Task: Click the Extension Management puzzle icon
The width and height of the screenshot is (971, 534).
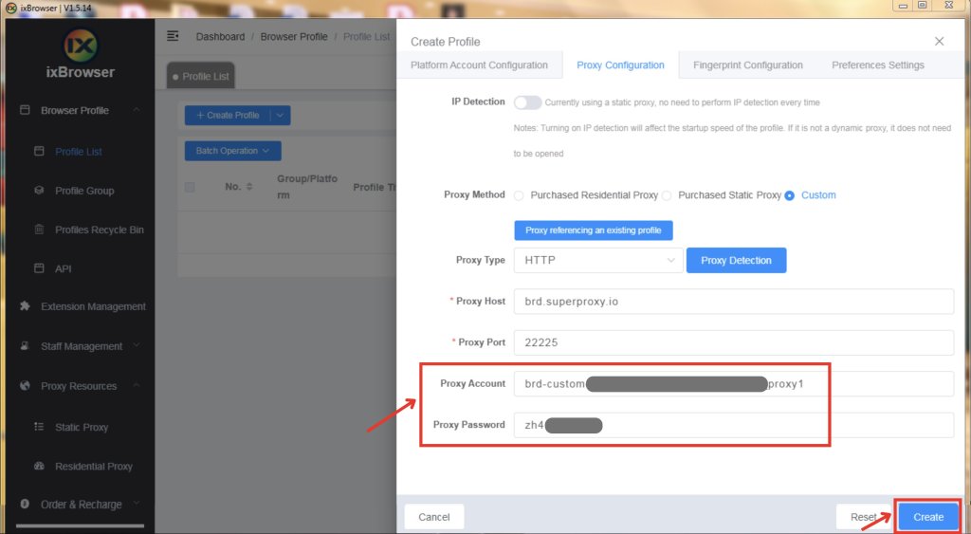Action: pos(26,306)
